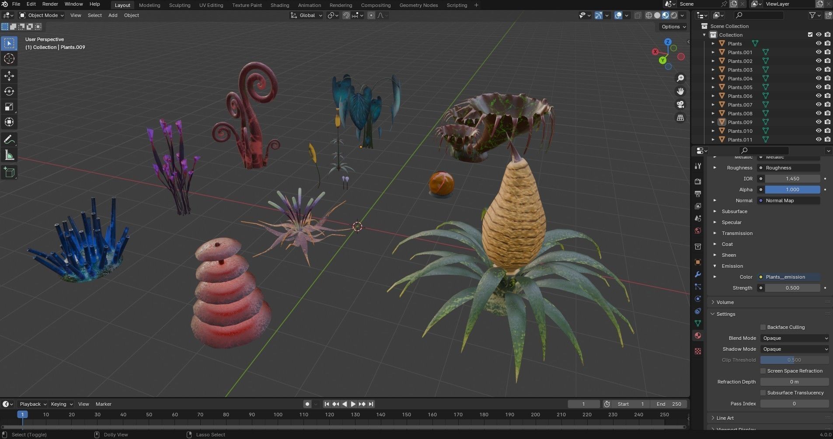Open the File menu

[x=16, y=4]
